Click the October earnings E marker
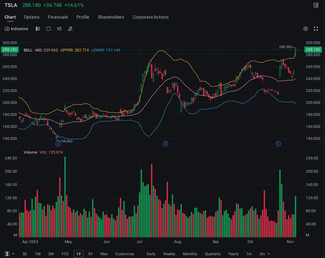 [x=278, y=144]
